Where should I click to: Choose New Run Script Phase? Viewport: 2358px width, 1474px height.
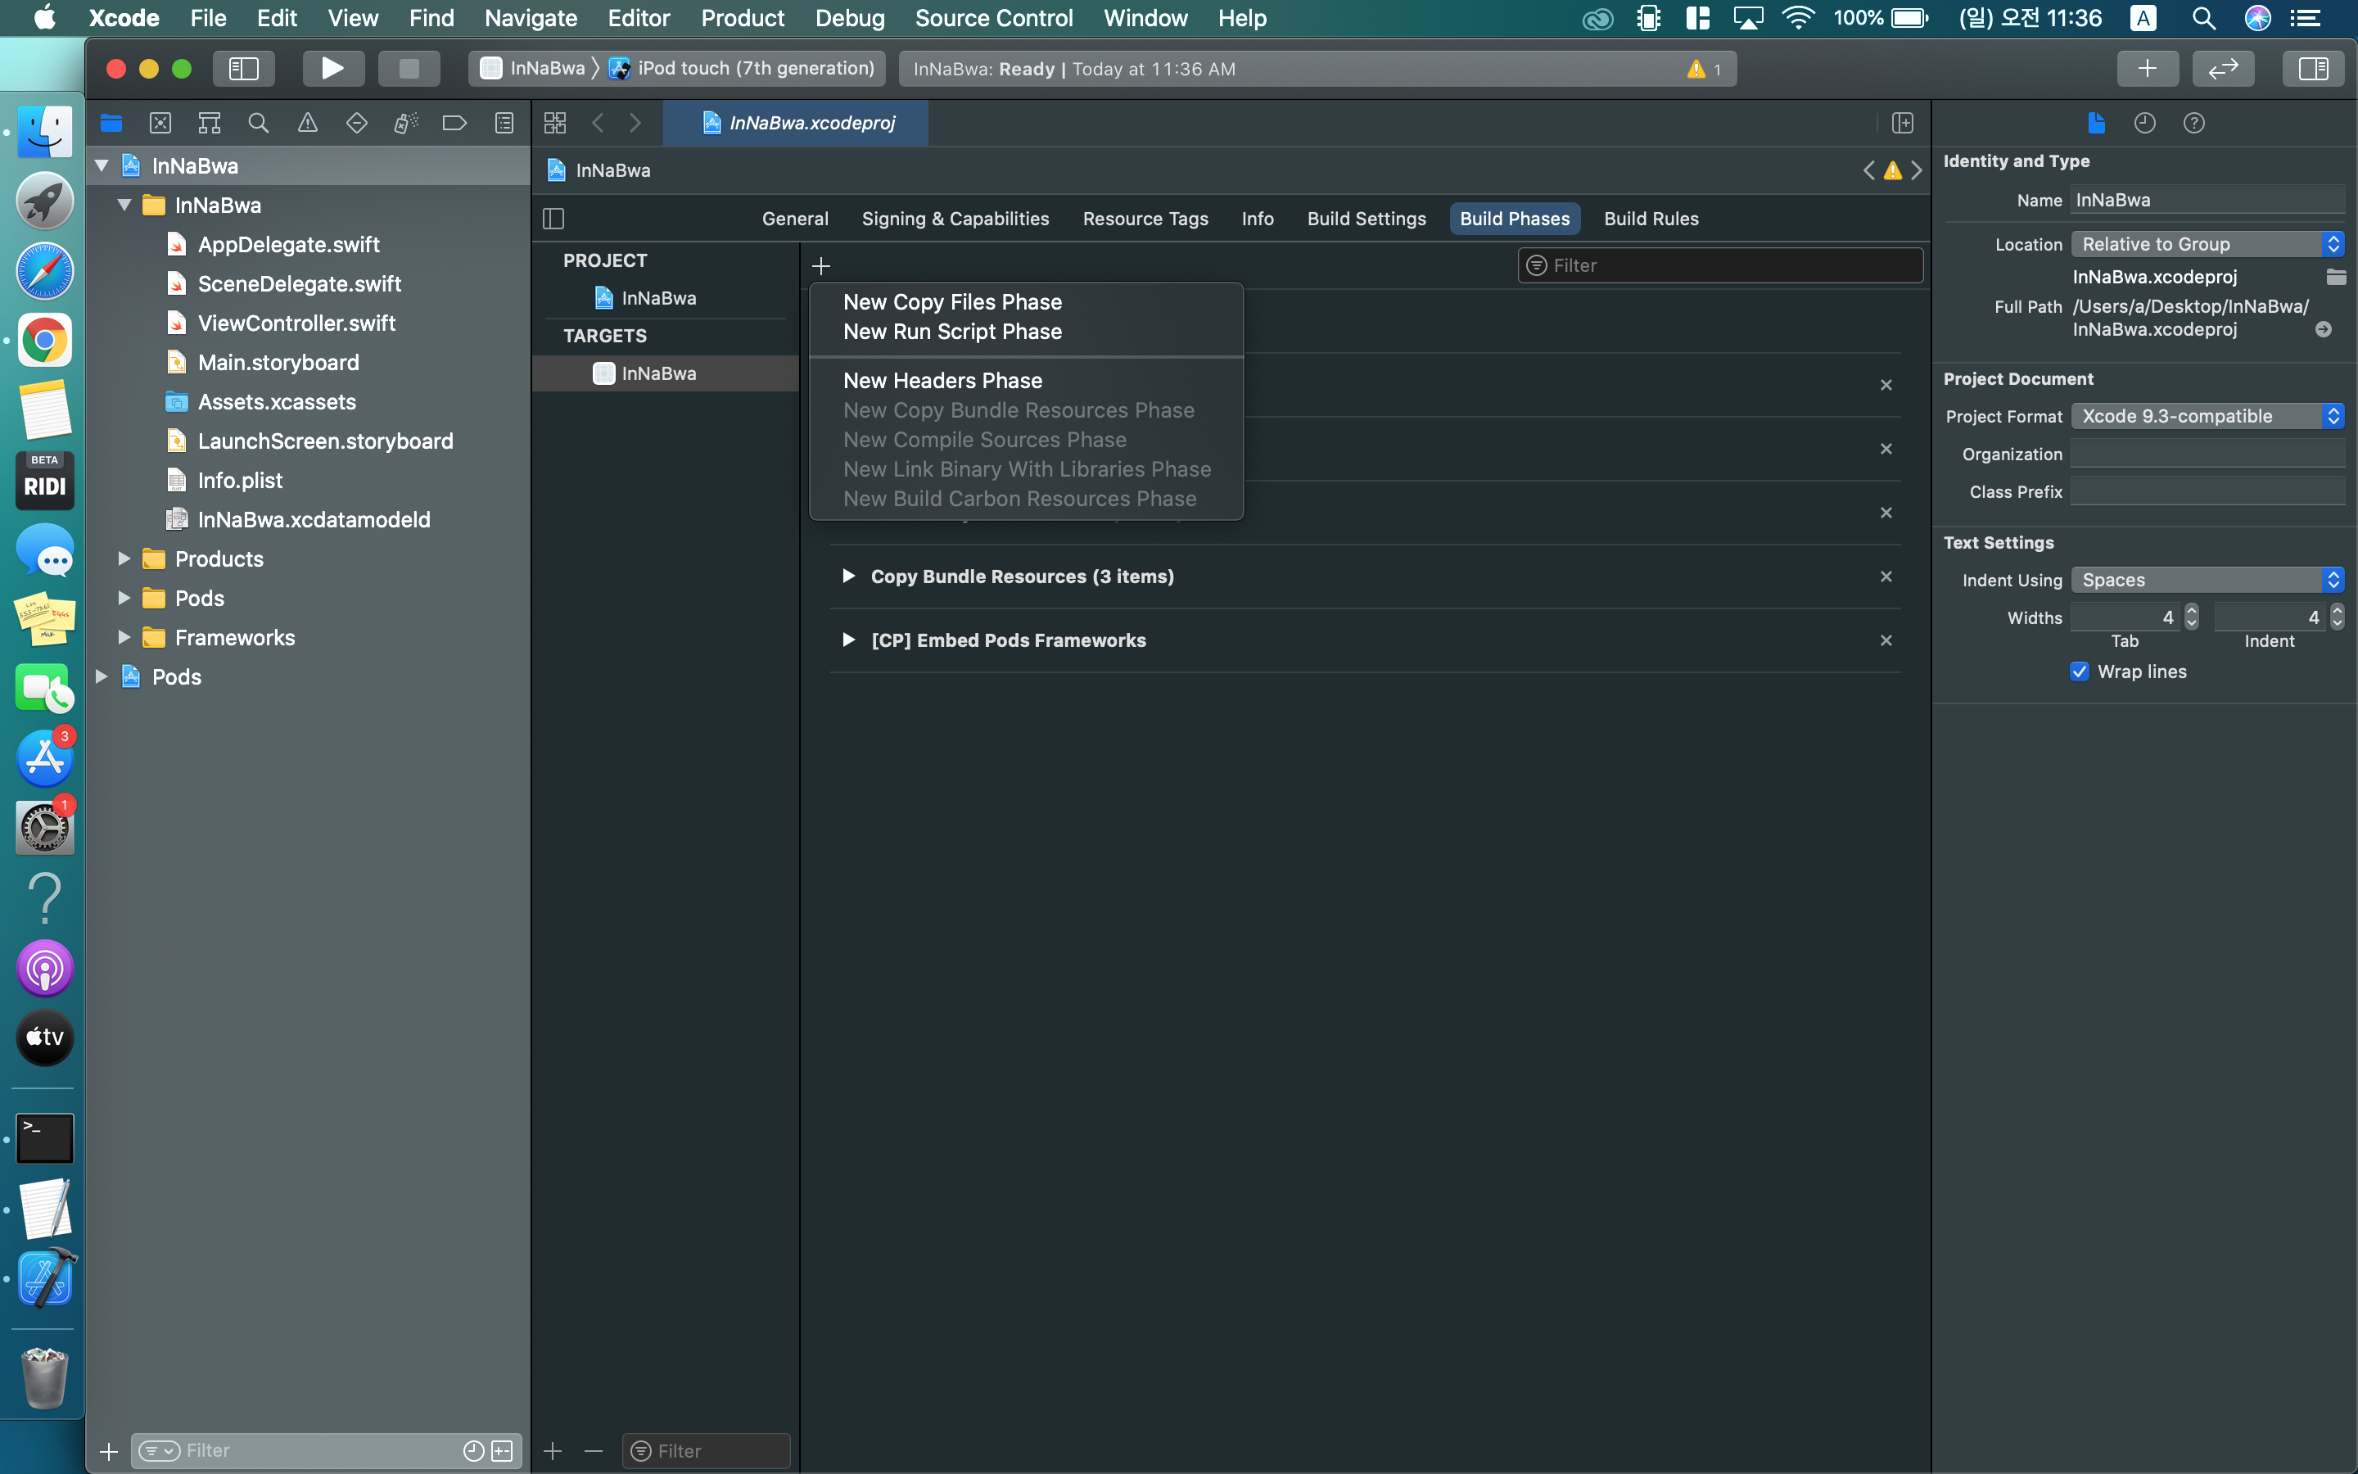pos(952,332)
